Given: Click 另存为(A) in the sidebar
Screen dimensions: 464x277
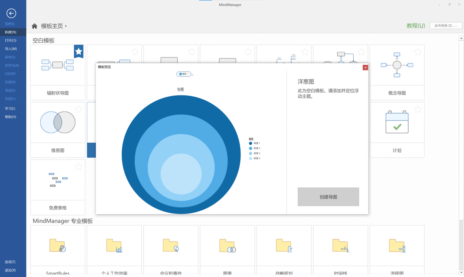Looking at the screenshot, I should [x=12, y=65].
